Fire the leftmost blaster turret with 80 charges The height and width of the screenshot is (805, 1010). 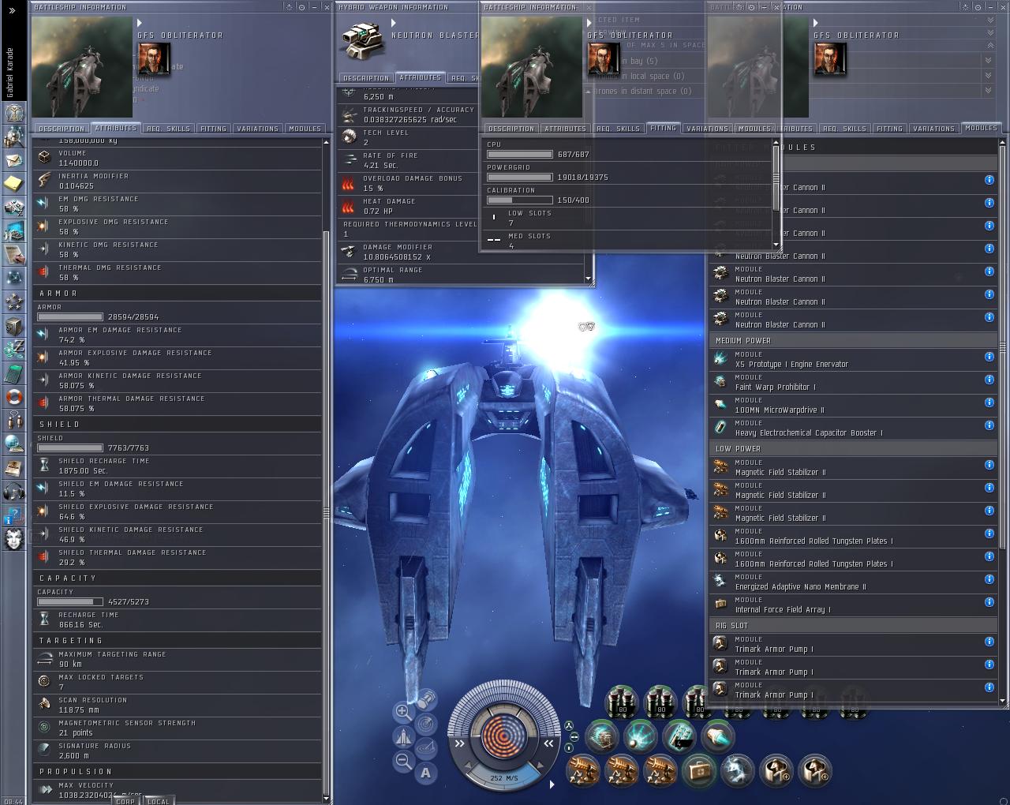[622, 702]
